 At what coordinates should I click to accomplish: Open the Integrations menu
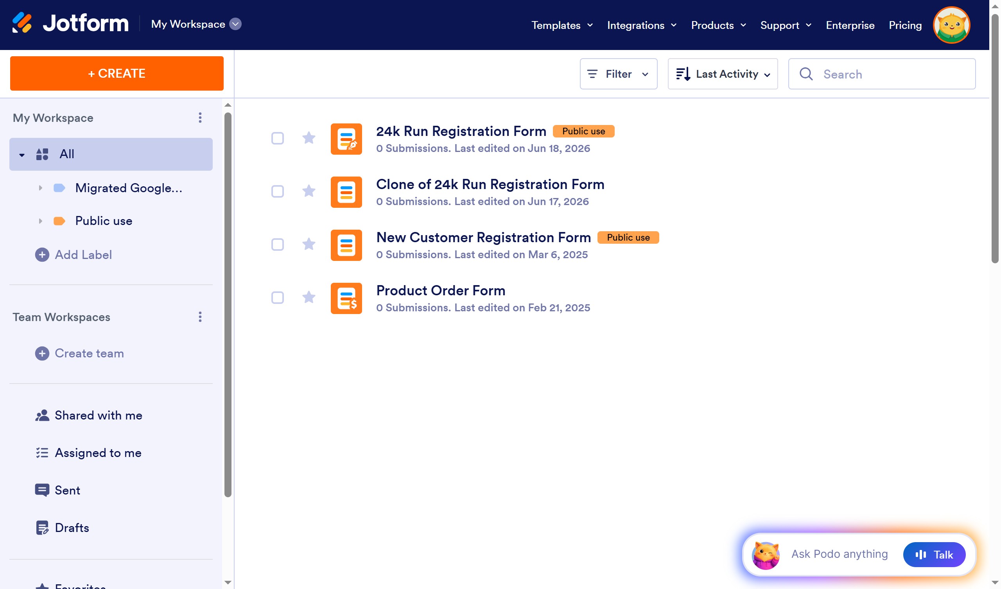point(642,25)
